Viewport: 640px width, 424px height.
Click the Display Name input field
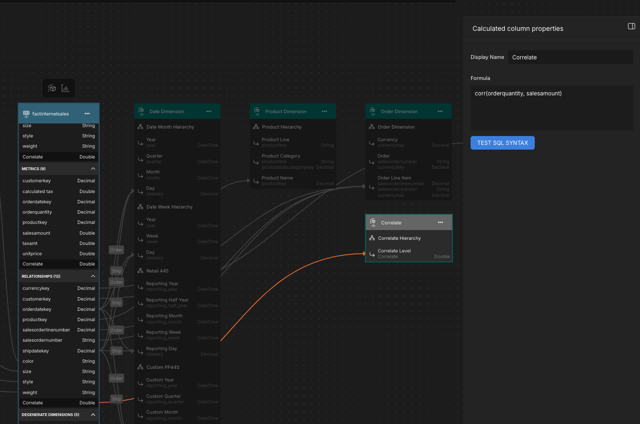[570, 57]
